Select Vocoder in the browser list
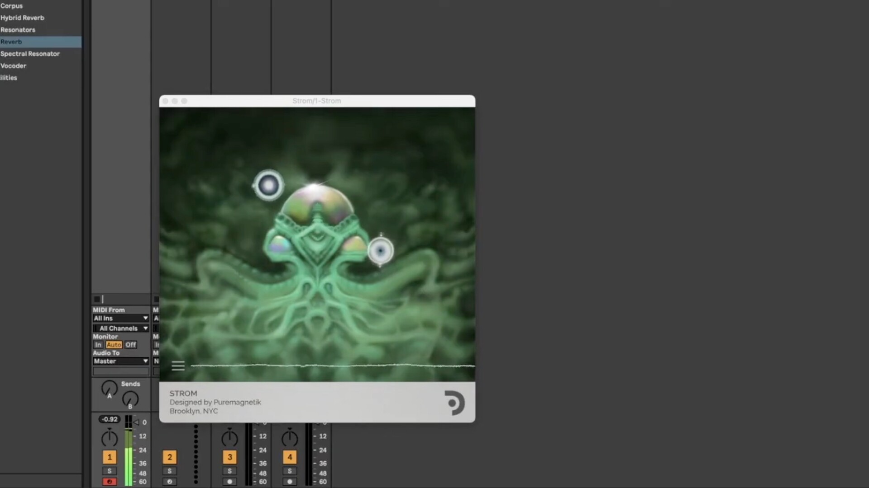Screen dimensions: 869x488 13,66
